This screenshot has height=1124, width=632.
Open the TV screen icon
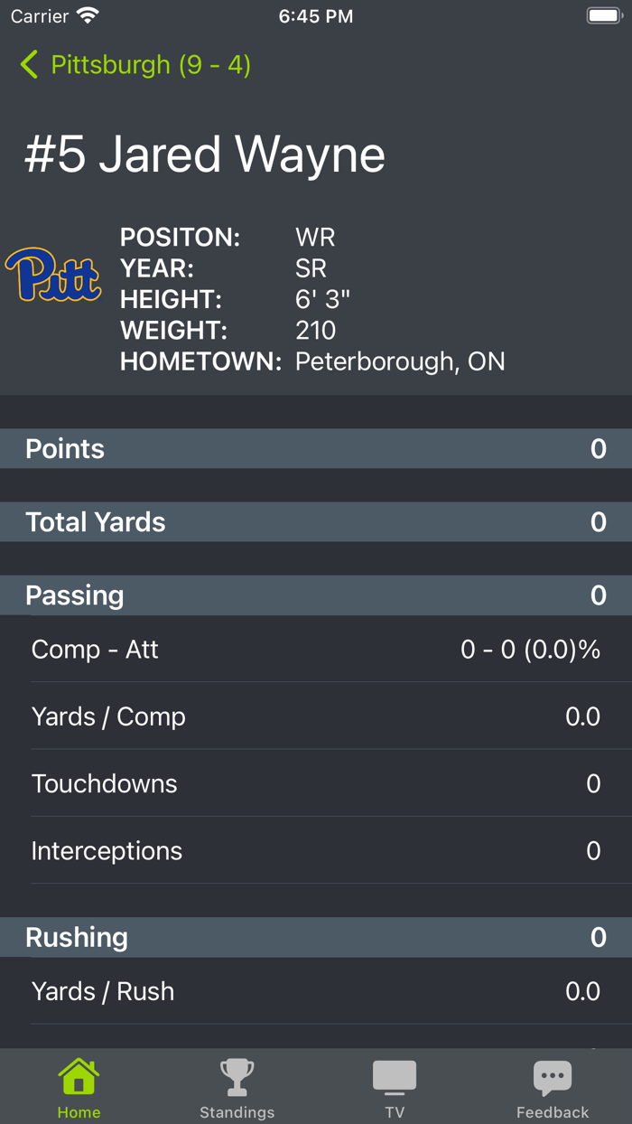point(395,1075)
